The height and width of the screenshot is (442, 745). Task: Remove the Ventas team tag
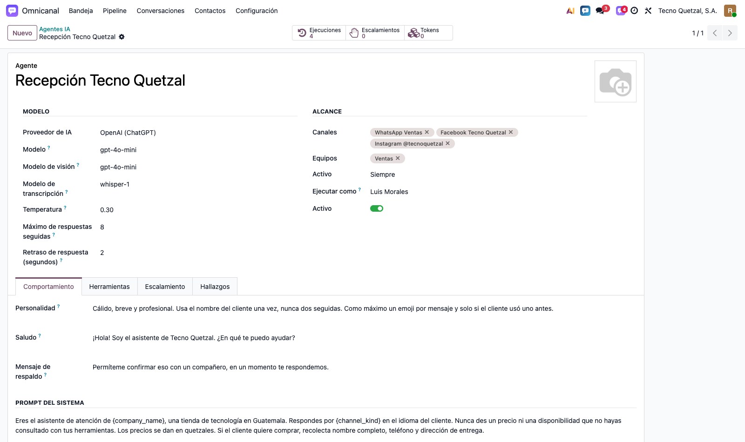coord(398,158)
